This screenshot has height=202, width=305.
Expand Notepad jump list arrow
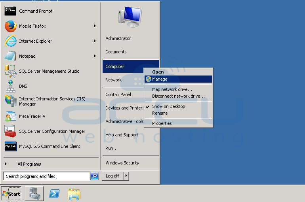(x=95, y=56)
